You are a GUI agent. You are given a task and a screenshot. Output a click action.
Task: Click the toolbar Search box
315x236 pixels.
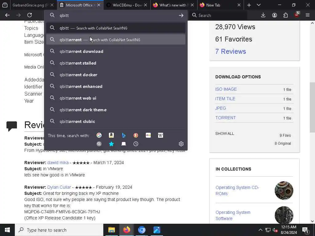click(219, 15)
